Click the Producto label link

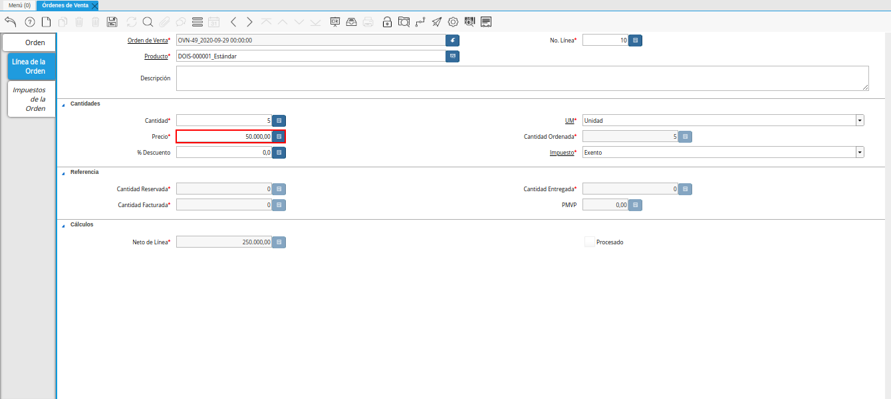click(156, 56)
